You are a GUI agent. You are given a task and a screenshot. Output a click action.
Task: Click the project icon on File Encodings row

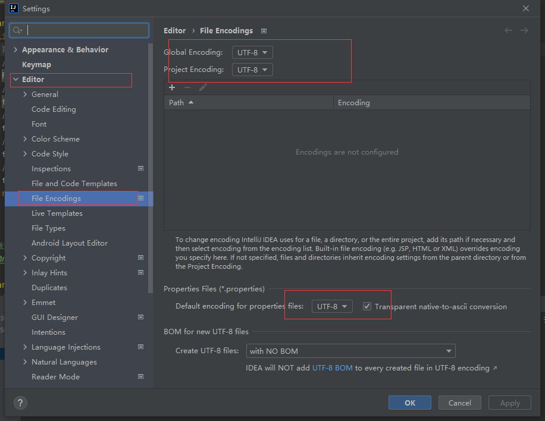pos(141,199)
